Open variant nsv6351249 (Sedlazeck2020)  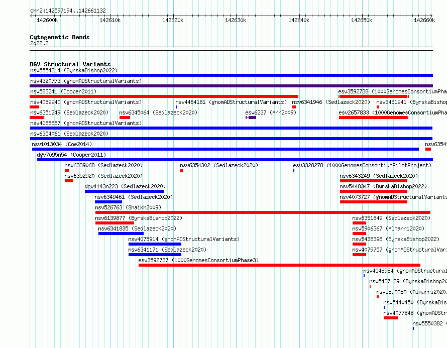pyautogui.click(x=69, y=112)
